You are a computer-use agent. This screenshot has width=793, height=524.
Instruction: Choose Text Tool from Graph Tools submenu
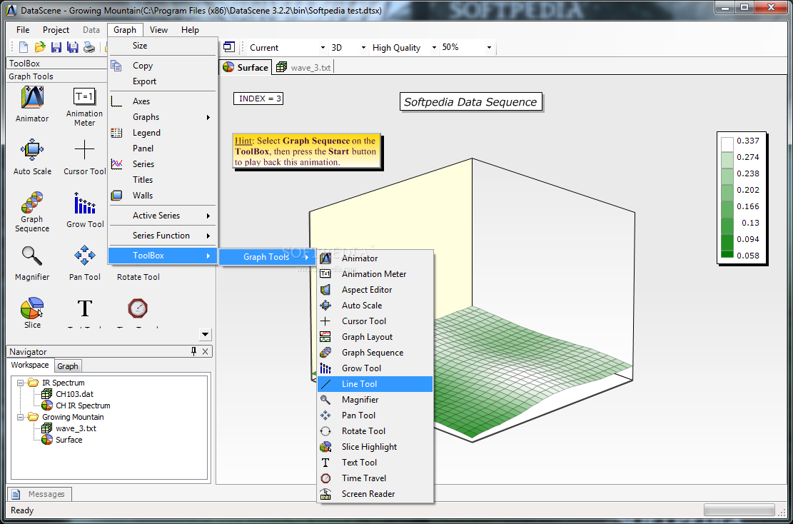pos(375,463)
